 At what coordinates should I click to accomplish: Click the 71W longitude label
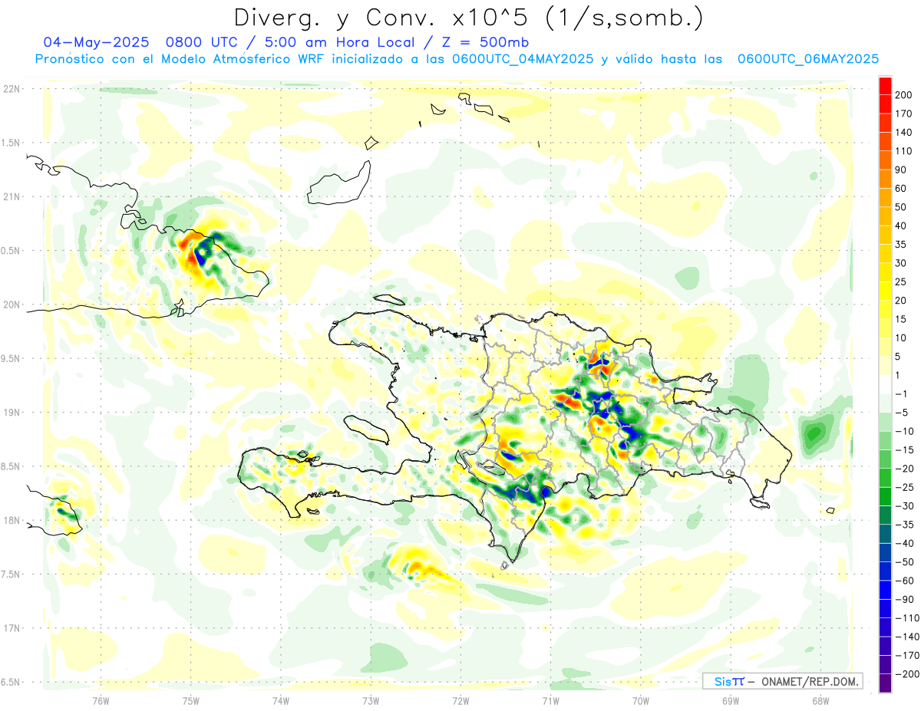551,700
